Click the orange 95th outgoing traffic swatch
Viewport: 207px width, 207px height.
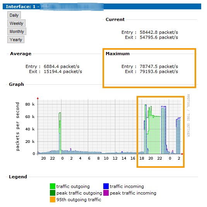[53, 200]
